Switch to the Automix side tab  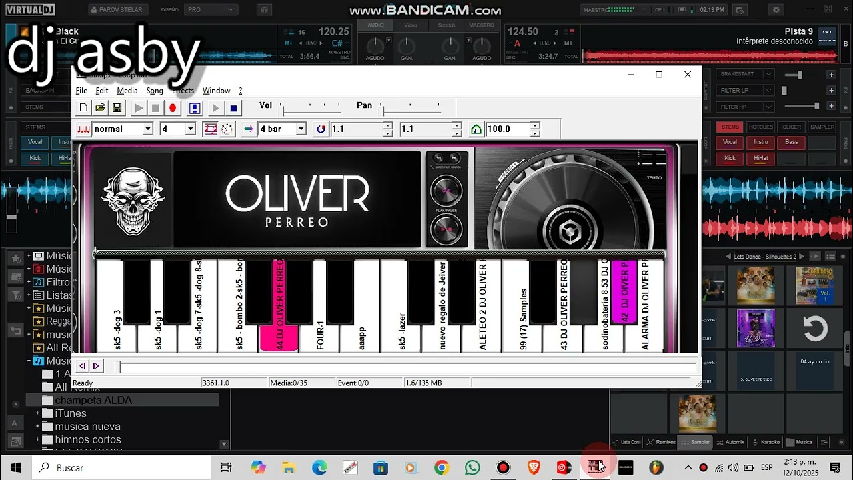tap(730, 442)
